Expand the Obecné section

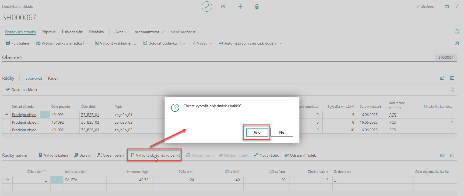(12, 58)
